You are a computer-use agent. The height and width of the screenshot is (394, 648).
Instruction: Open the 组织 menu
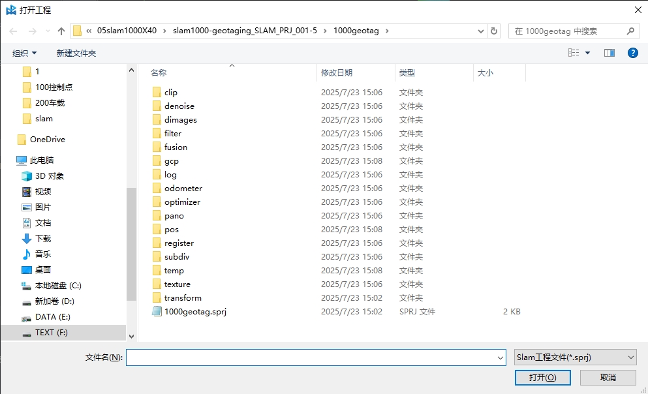(25, 53)
